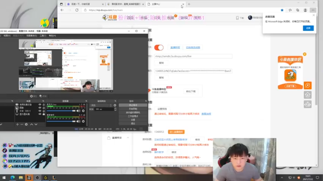The height and width of the screenshot is (181, 323).
Task: Click blue 还原 button in Edge popup
Action: [308, 28]
